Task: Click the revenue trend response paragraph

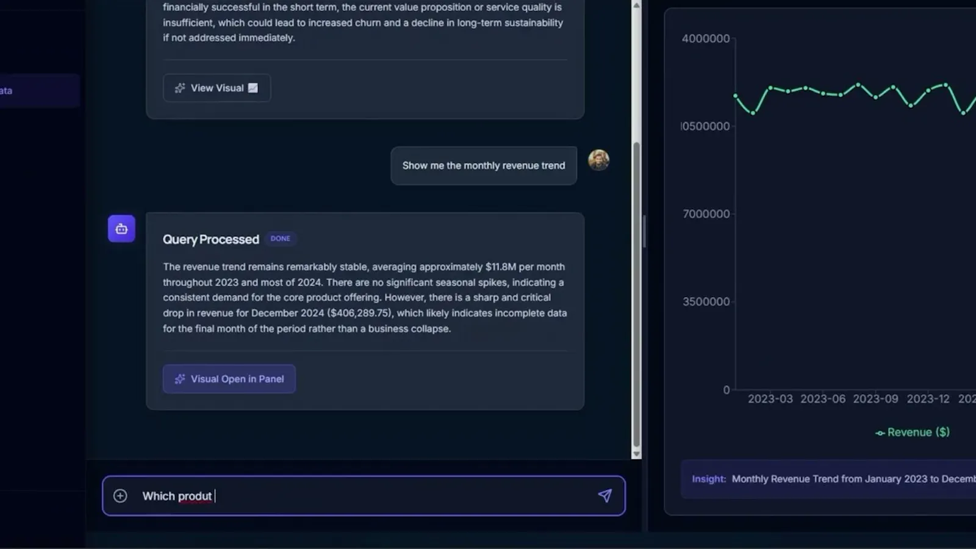Action: [365, 298]
